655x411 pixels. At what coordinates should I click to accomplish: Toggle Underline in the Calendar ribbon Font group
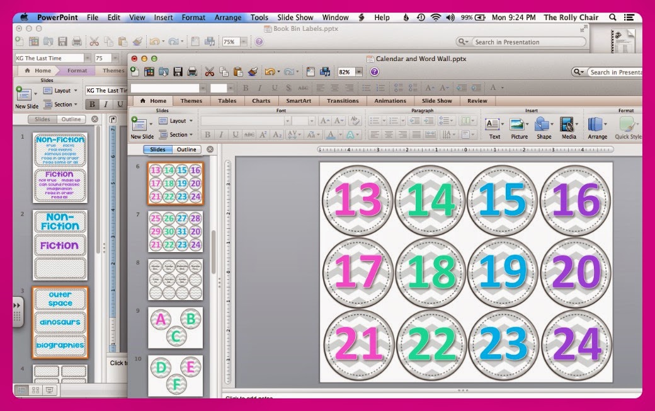[235, 134]
